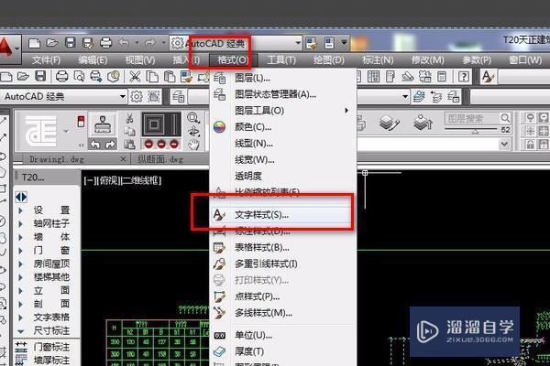Click the Match Properties icon in standard toolbar
550x366 pixels.
[x=186, y=76]
